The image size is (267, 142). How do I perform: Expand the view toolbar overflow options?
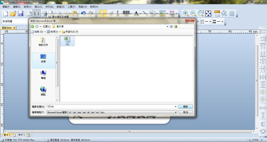pos(237,16)
